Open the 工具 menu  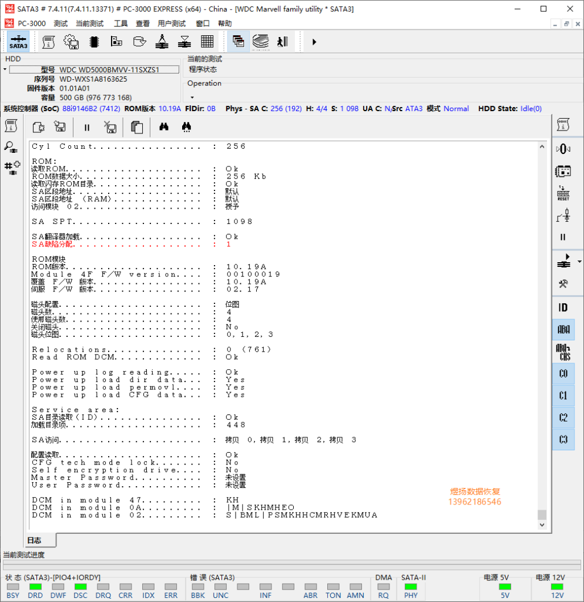click(120, 24)
